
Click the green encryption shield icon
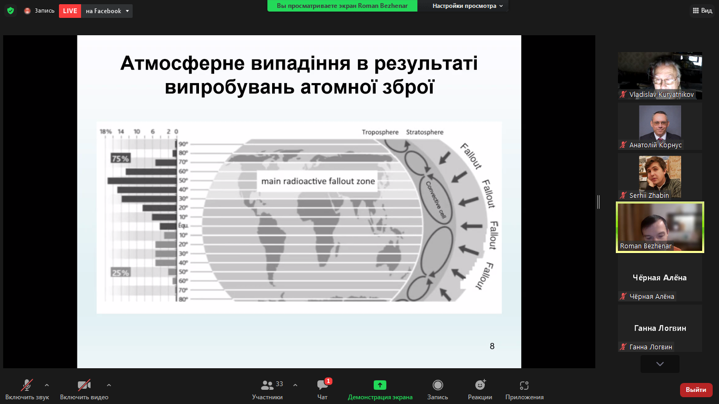(11, 11)
